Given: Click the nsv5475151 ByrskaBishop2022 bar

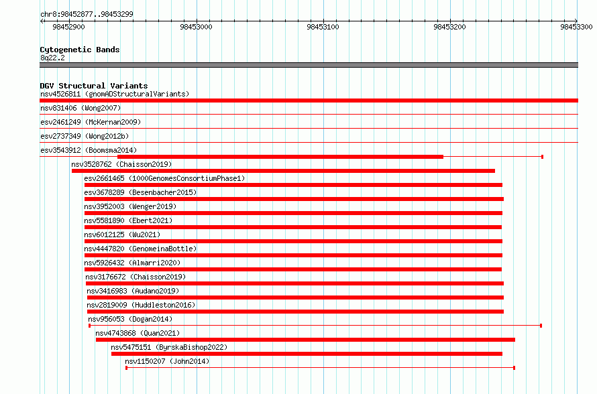Looking at the screenshot, I should tap(307, 354).
